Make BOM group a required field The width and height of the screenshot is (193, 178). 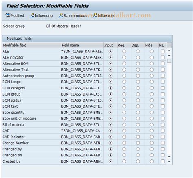tap(124, 94)
